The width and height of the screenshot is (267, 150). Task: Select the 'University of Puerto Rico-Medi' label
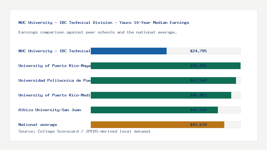54,95
